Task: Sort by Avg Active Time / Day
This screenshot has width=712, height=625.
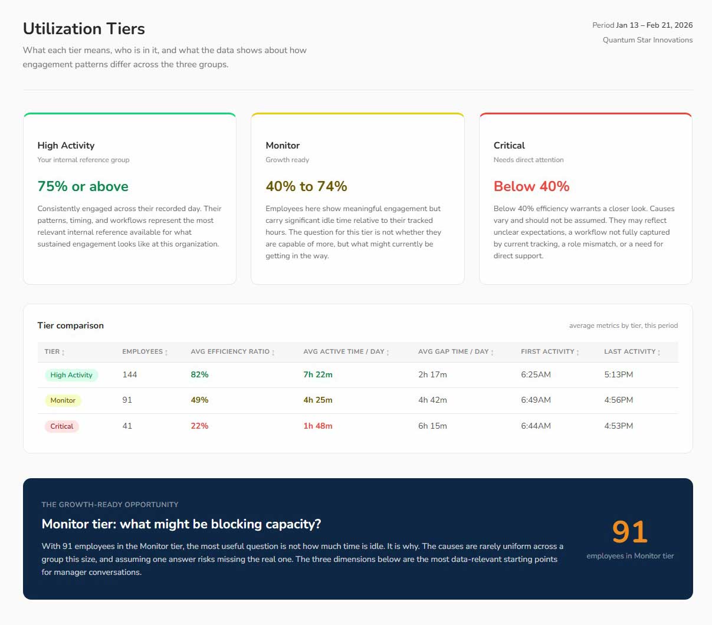Action: pos(346,351)
